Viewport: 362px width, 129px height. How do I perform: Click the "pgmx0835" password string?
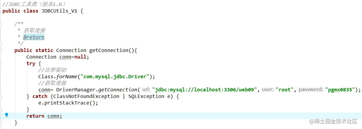[340, 90]
